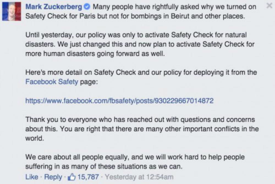This screenshot has width=275, height=184.
Task: Click the line 'more human disasters going forward'
Action: [95, 54]
